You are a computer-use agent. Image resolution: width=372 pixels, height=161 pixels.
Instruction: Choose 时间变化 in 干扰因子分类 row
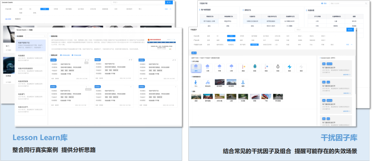pos(231,44)
